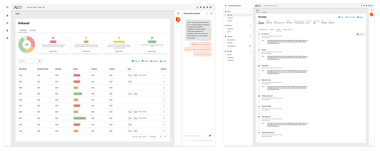Click the Move to Beta button on This Rule
The width and height of the screenshot is (380, 151).
point(350,17)
